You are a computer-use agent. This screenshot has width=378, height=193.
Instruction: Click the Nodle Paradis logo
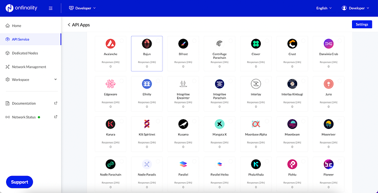pos(147,164)
